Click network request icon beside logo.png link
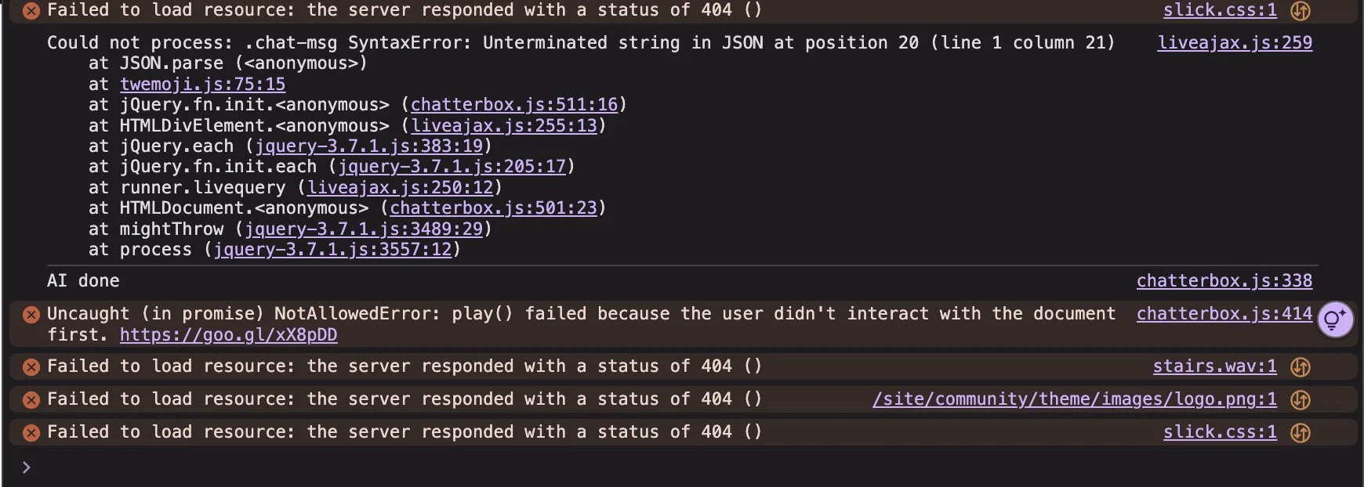1364x487 pixels. (1301, 399)
